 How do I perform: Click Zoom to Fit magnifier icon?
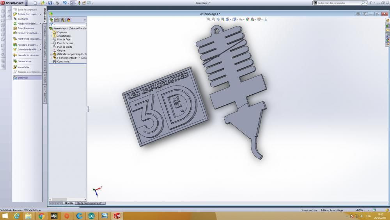[209, 19]
